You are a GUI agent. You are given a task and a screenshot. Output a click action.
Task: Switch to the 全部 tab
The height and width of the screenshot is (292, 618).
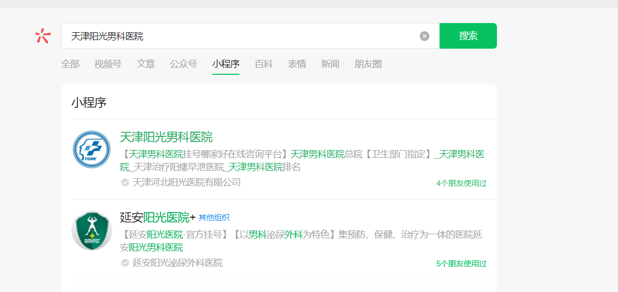[x=70, y=64]
